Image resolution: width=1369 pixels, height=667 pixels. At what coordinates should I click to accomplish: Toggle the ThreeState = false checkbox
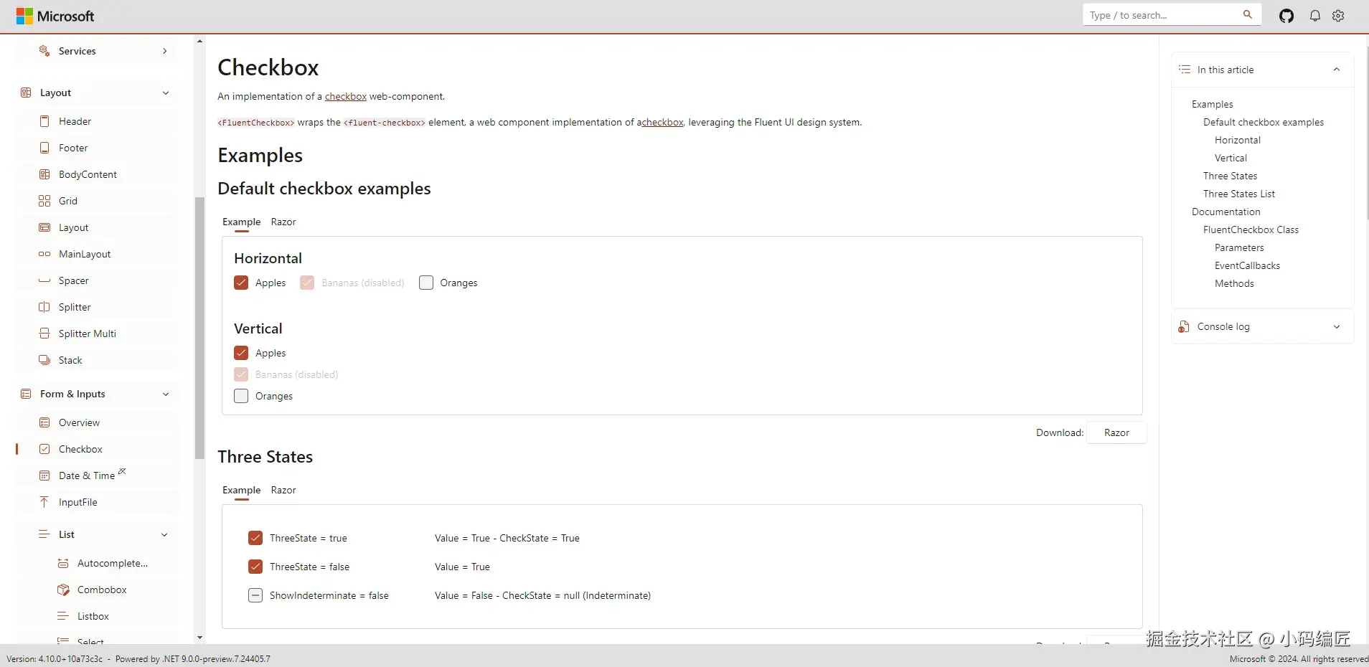point(255,567)
